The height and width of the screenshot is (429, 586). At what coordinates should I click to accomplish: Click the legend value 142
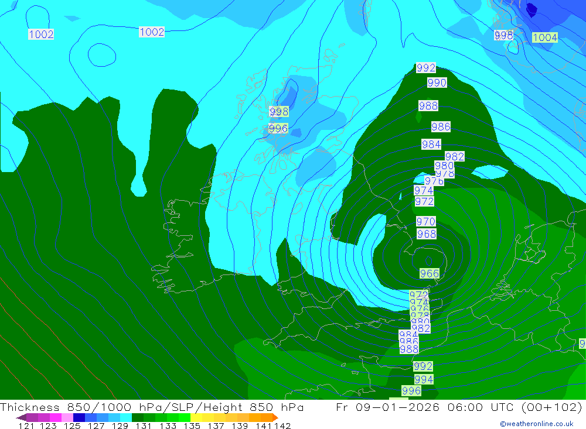coord(282,425)
